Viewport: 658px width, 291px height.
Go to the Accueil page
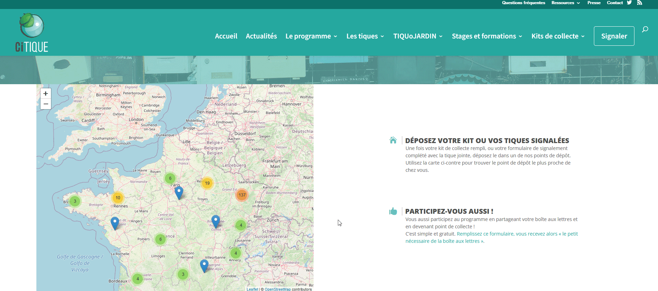[x=226, y=36]
